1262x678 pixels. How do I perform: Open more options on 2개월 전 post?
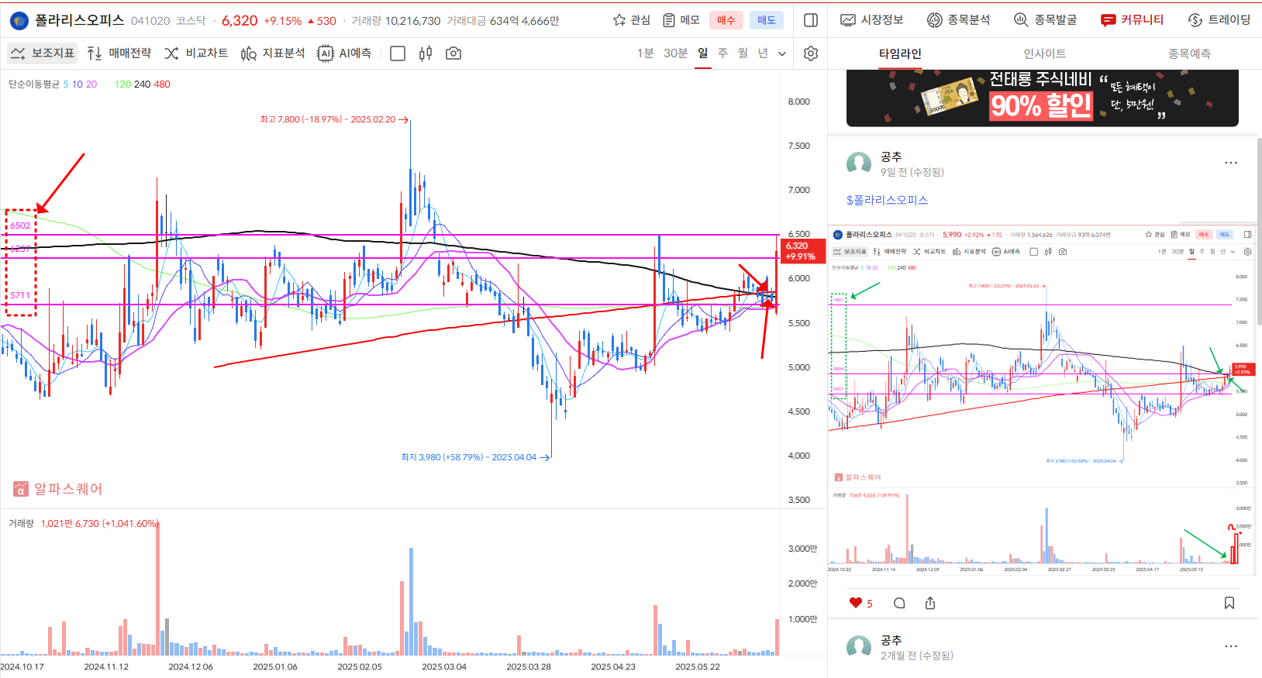1231,646
